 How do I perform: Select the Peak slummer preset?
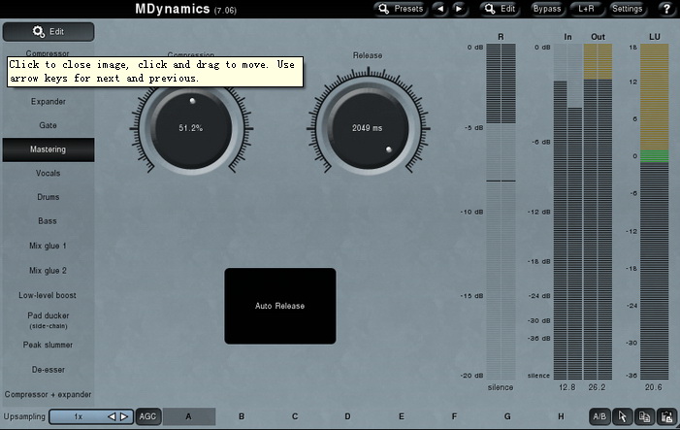click(49, 345)
